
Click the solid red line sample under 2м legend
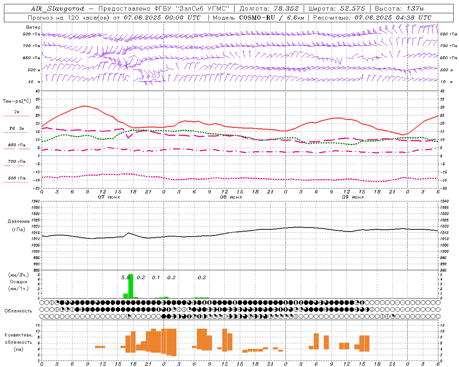pyautogui.click(x=16, y=116)
